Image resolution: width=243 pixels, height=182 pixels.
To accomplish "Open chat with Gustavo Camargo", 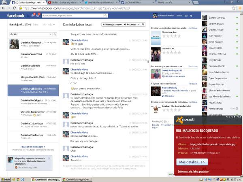I will point(220,18).
